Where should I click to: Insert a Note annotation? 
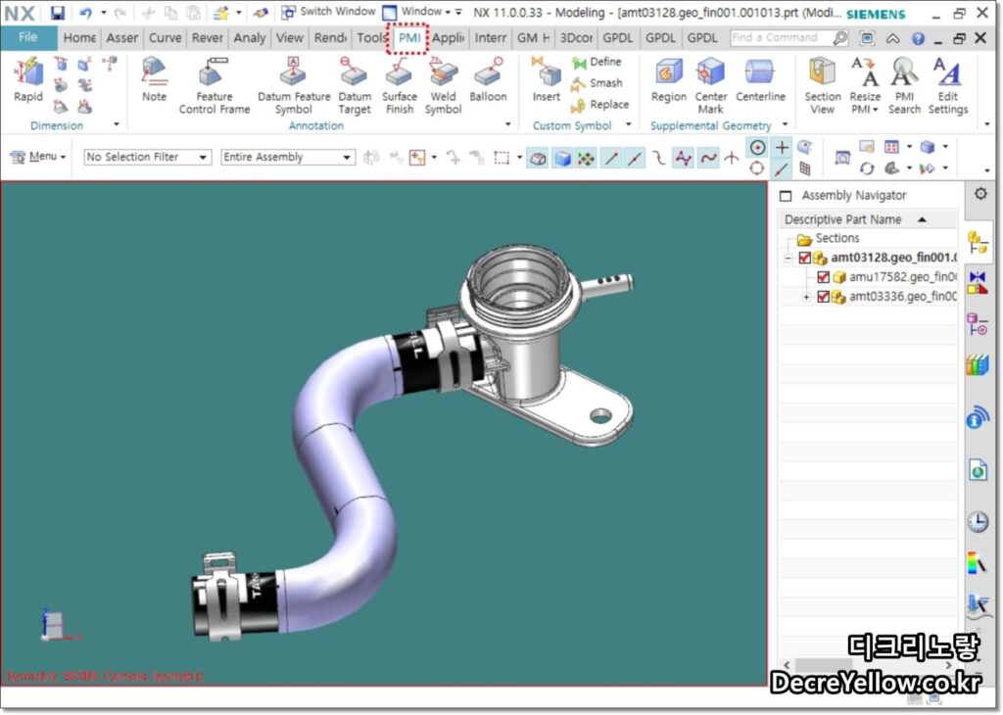[154, 80]
